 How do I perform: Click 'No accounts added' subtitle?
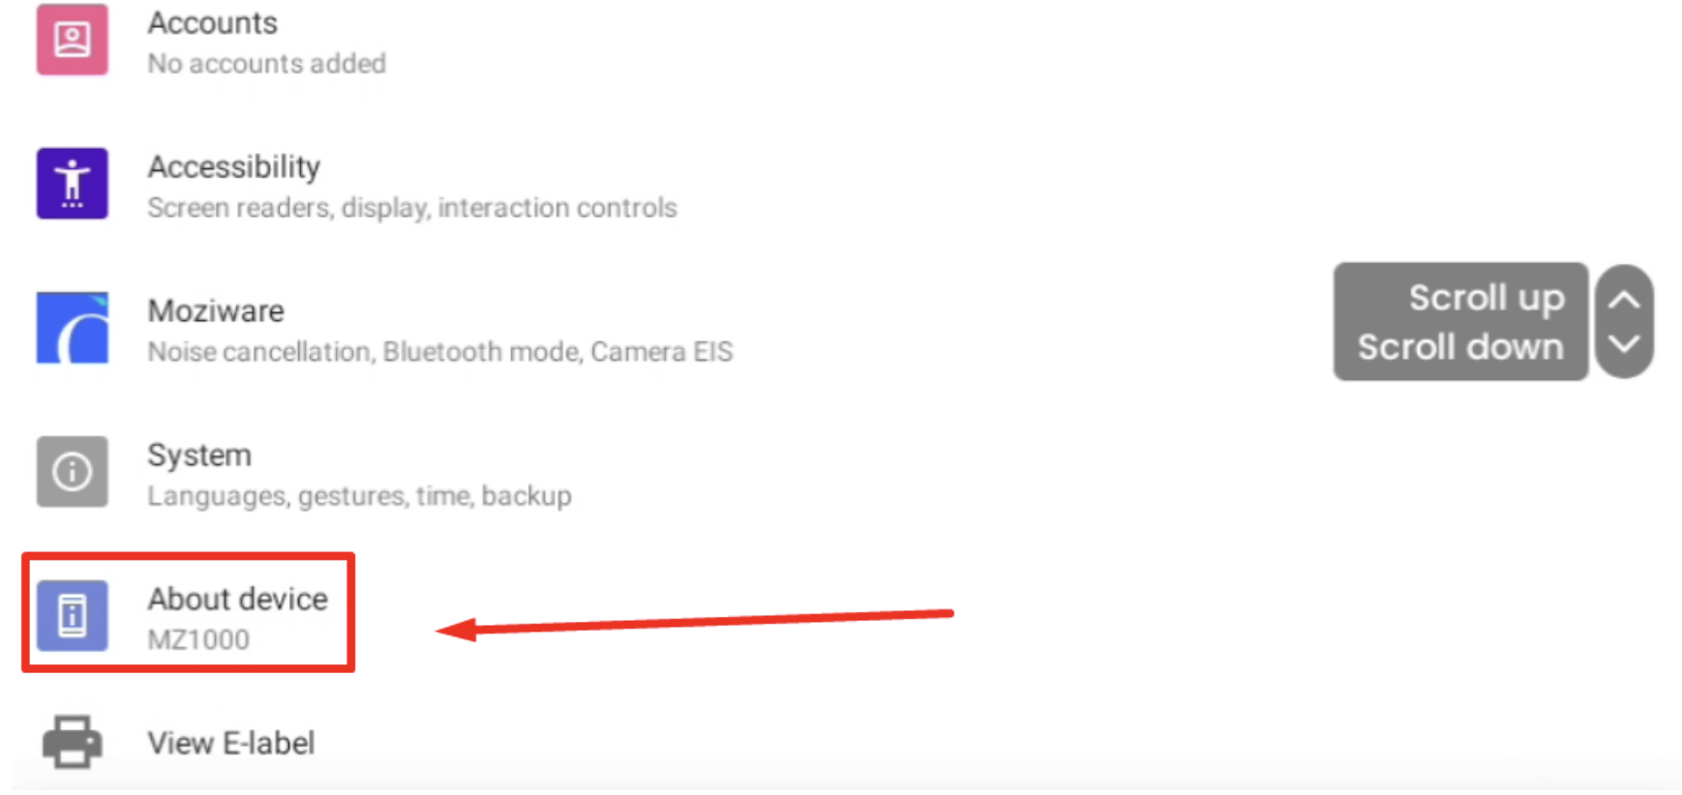[266, 63]
